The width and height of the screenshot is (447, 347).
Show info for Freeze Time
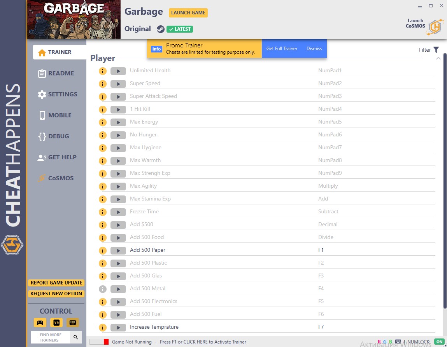pos(103,212)
